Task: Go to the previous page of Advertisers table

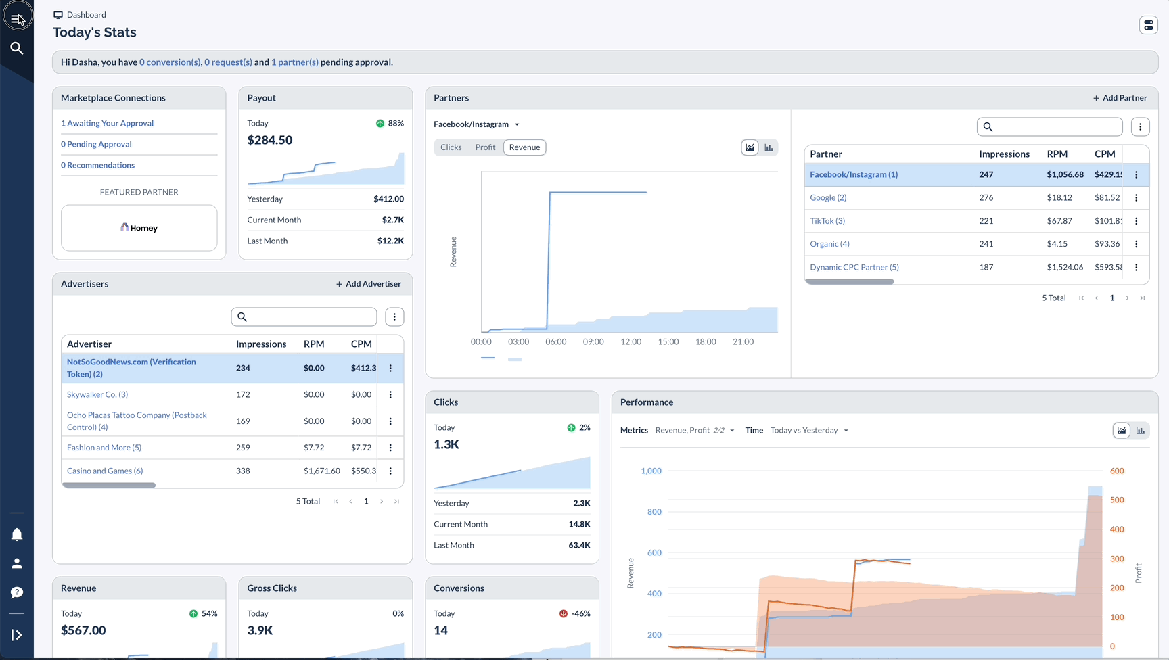Action: pos(350,501)
